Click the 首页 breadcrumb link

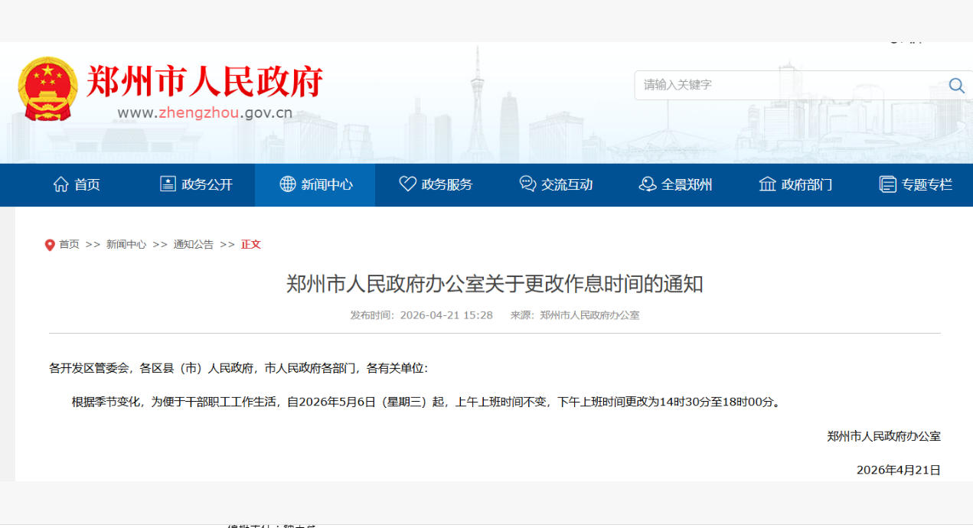(69, 244)
